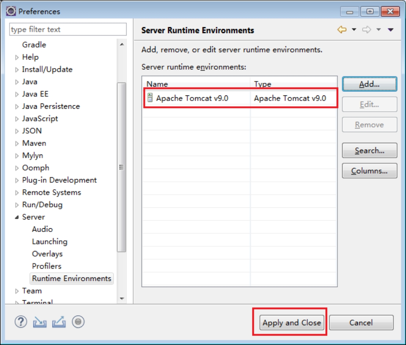Collapse the Server tree node
406x345 pixels.
pyautogui.click(x=17, y=217)
